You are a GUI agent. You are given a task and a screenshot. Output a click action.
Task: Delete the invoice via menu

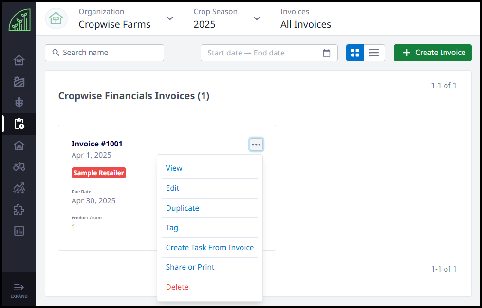click(x=177, y=287)
